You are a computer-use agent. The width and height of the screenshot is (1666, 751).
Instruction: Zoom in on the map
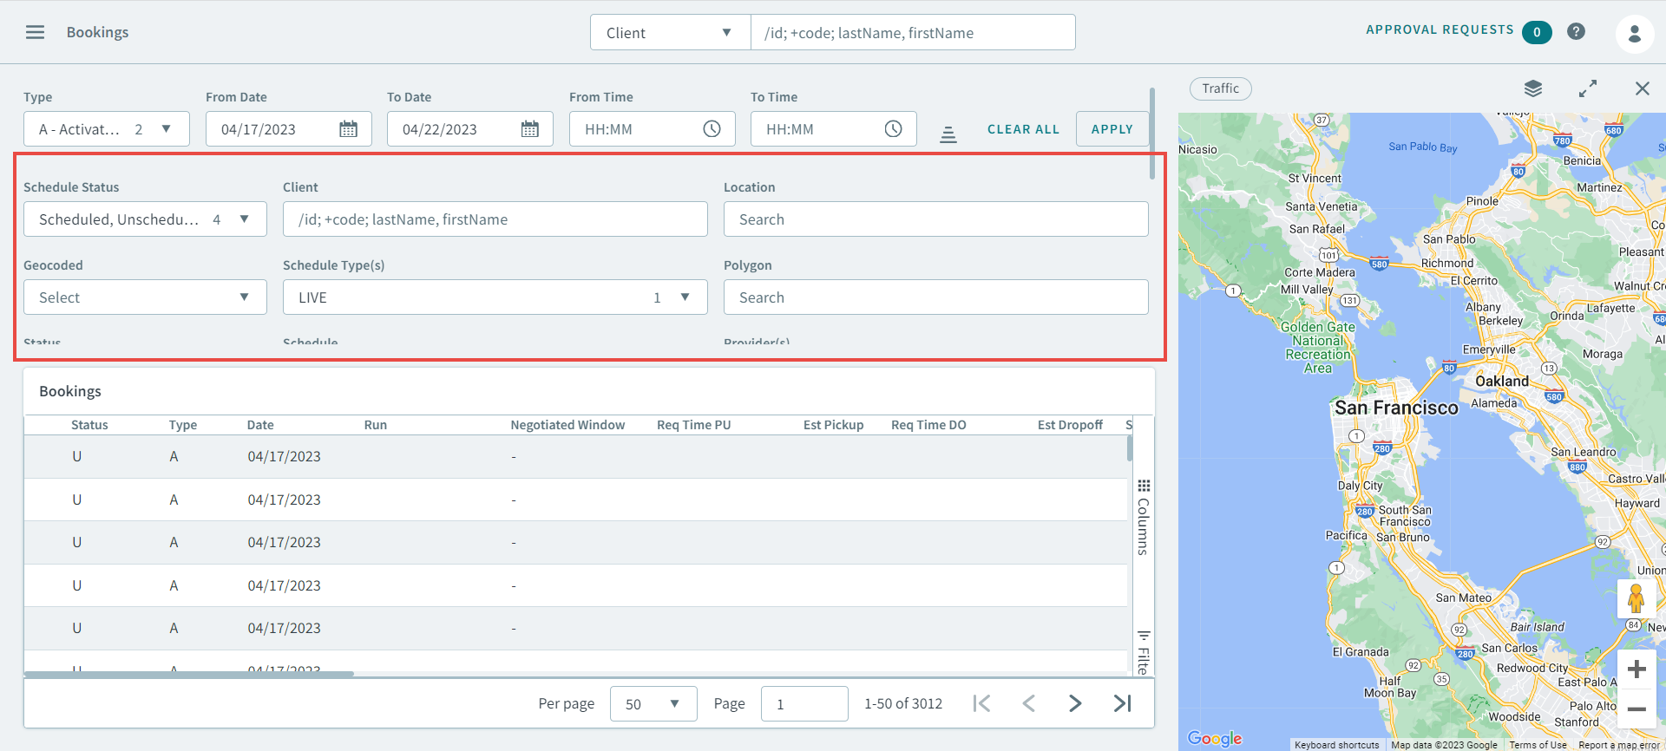(x=1636, y=669)
